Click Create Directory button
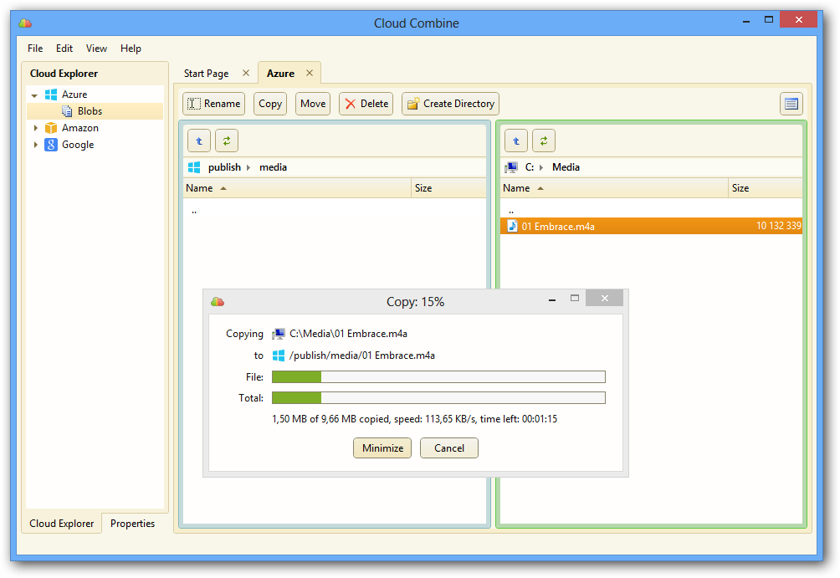Screen dimensions: 840x578 450,104
